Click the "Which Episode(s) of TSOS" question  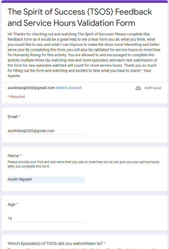tap(55, 244)
